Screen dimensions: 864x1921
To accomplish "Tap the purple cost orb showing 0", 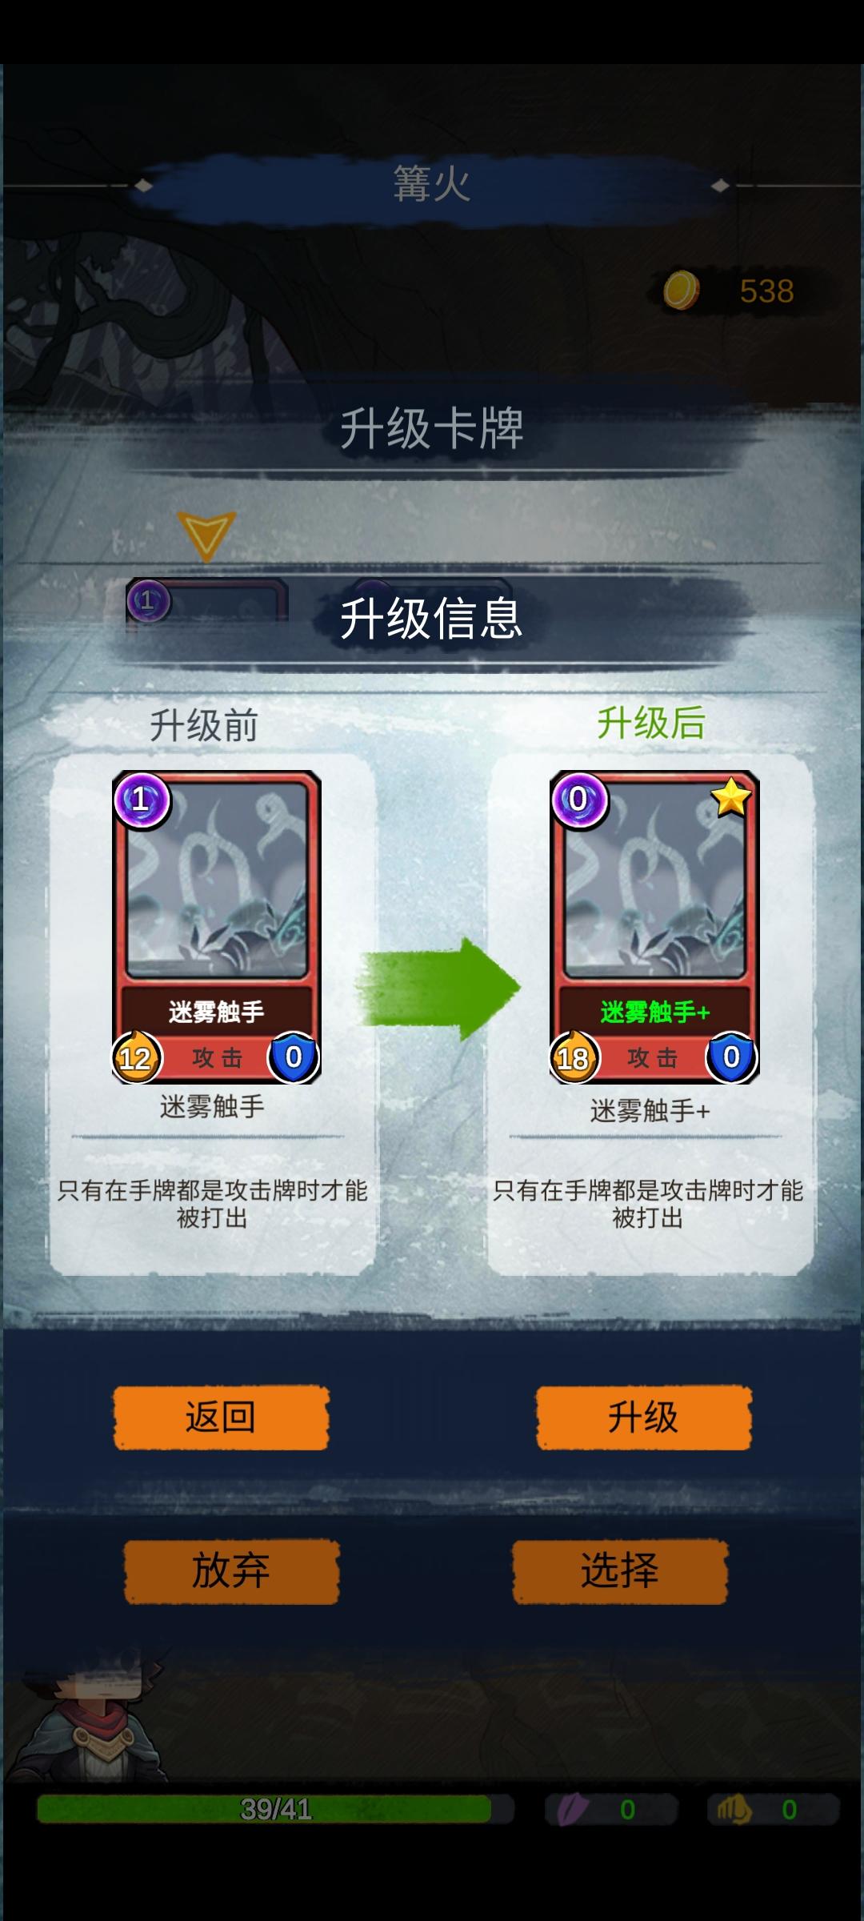I will pyautogui.click(x=578, y=800).
